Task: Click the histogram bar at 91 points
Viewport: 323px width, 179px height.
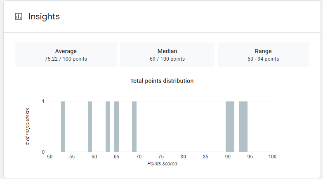Action: click(232, 127)
